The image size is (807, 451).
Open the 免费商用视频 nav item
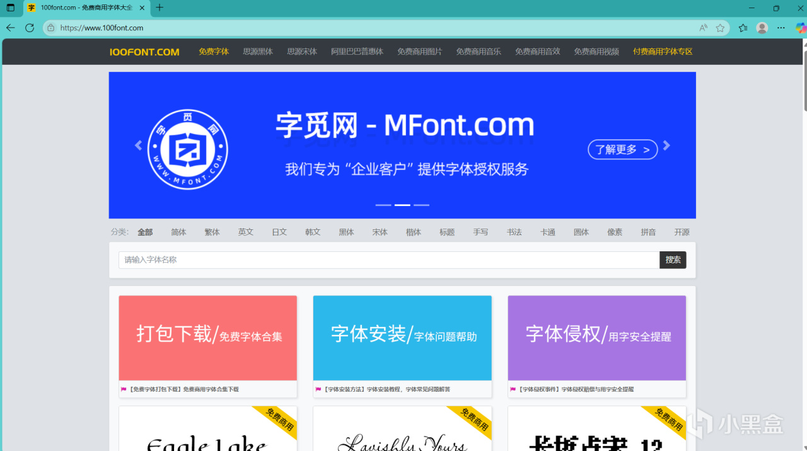(x=596, y=52)
